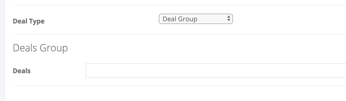The width and height of the screenshot is (346, 101).
Task: Show the options of the Deal Group selector
Action: pyautogui.click(x=196, y=19)
